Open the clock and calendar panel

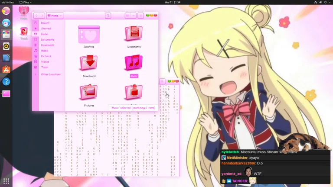173,2
